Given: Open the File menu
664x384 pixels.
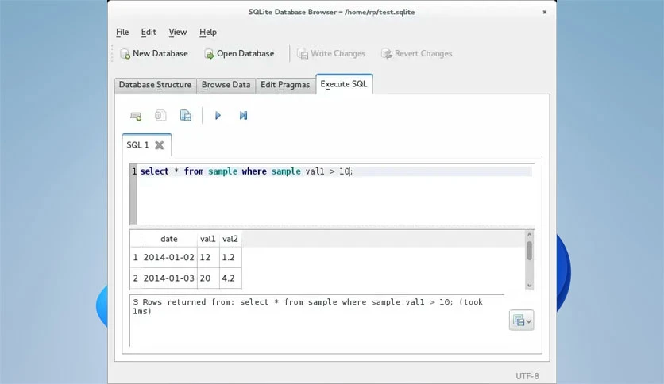Looking at the screenshot, I should coord(122,33).
